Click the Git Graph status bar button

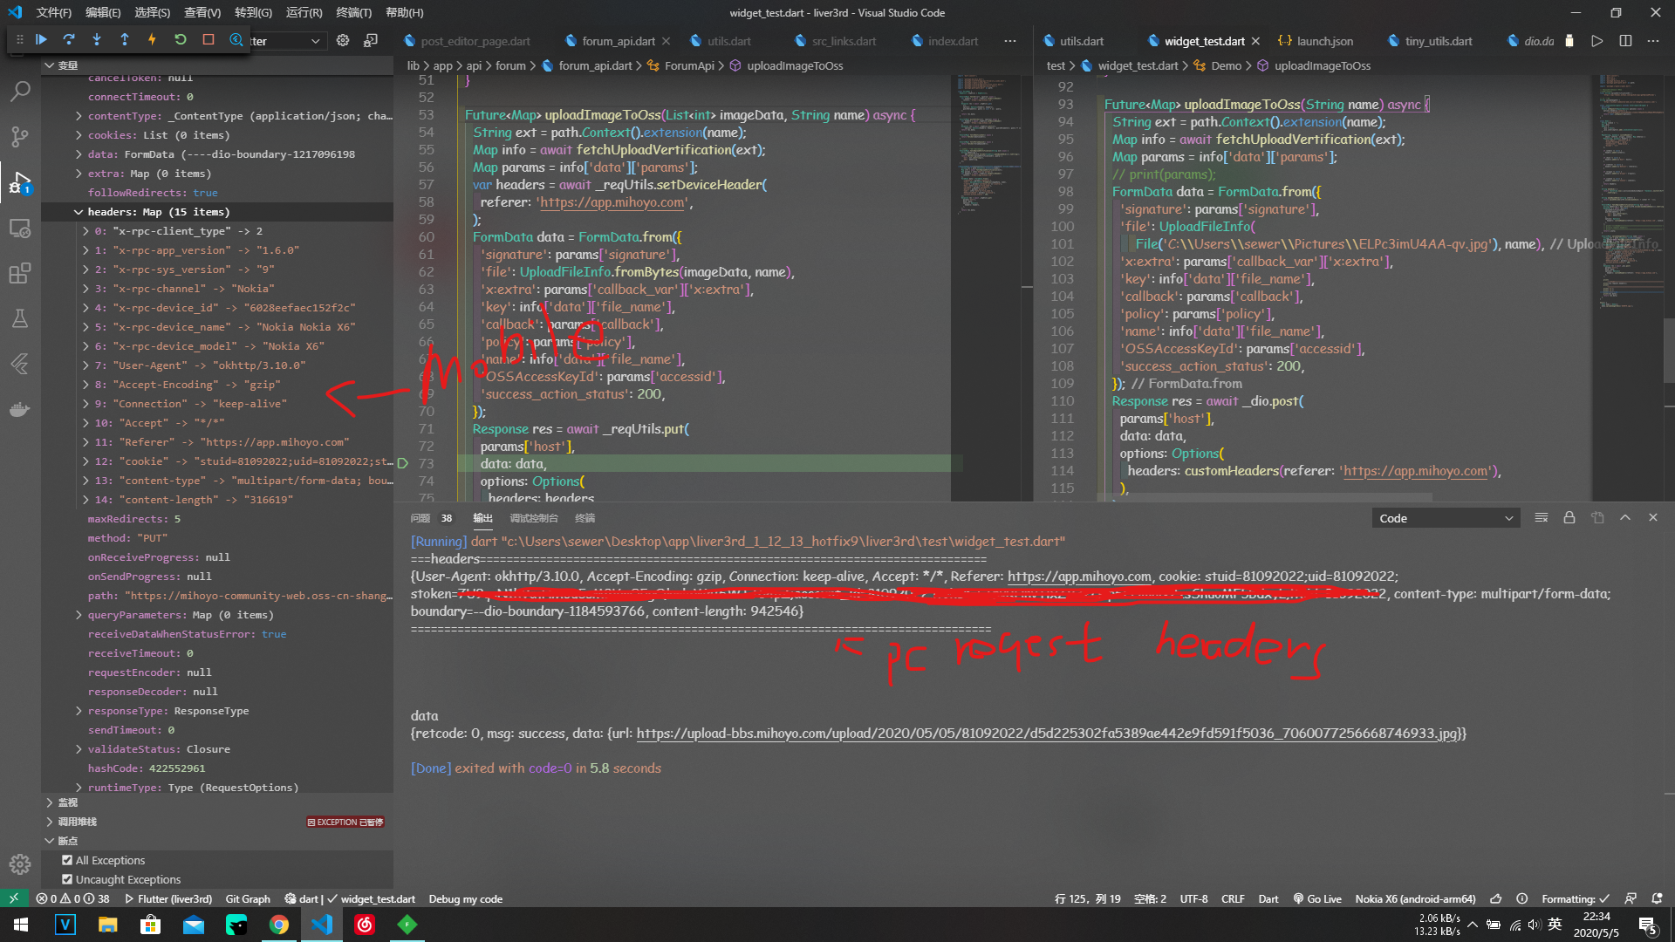(248, 898)
